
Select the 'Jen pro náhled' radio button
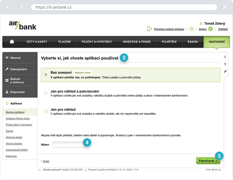[x=46, y=111]
